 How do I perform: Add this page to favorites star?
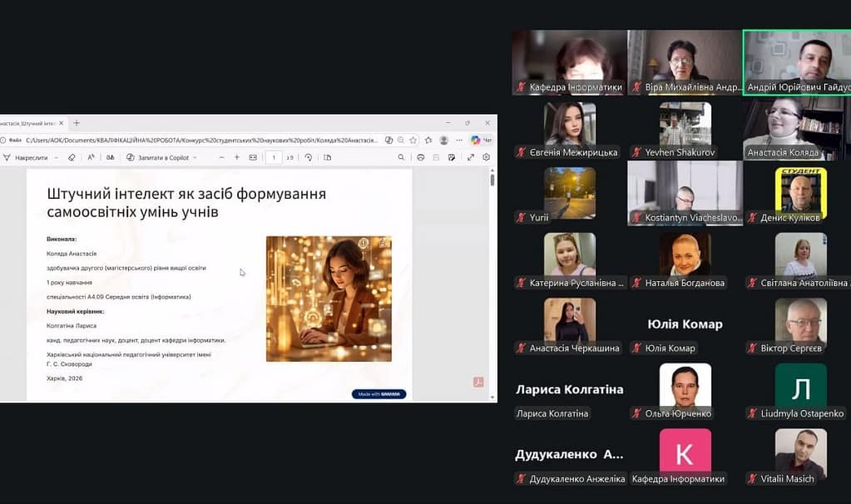pos(413,141)
